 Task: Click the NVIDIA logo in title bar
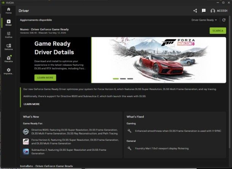coord(3,3)
